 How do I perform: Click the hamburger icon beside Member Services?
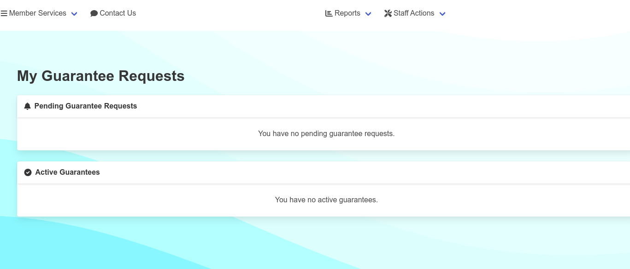4,13
